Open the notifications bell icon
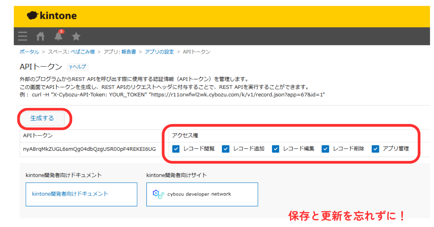The image size is (434, 227). [59, 36]
